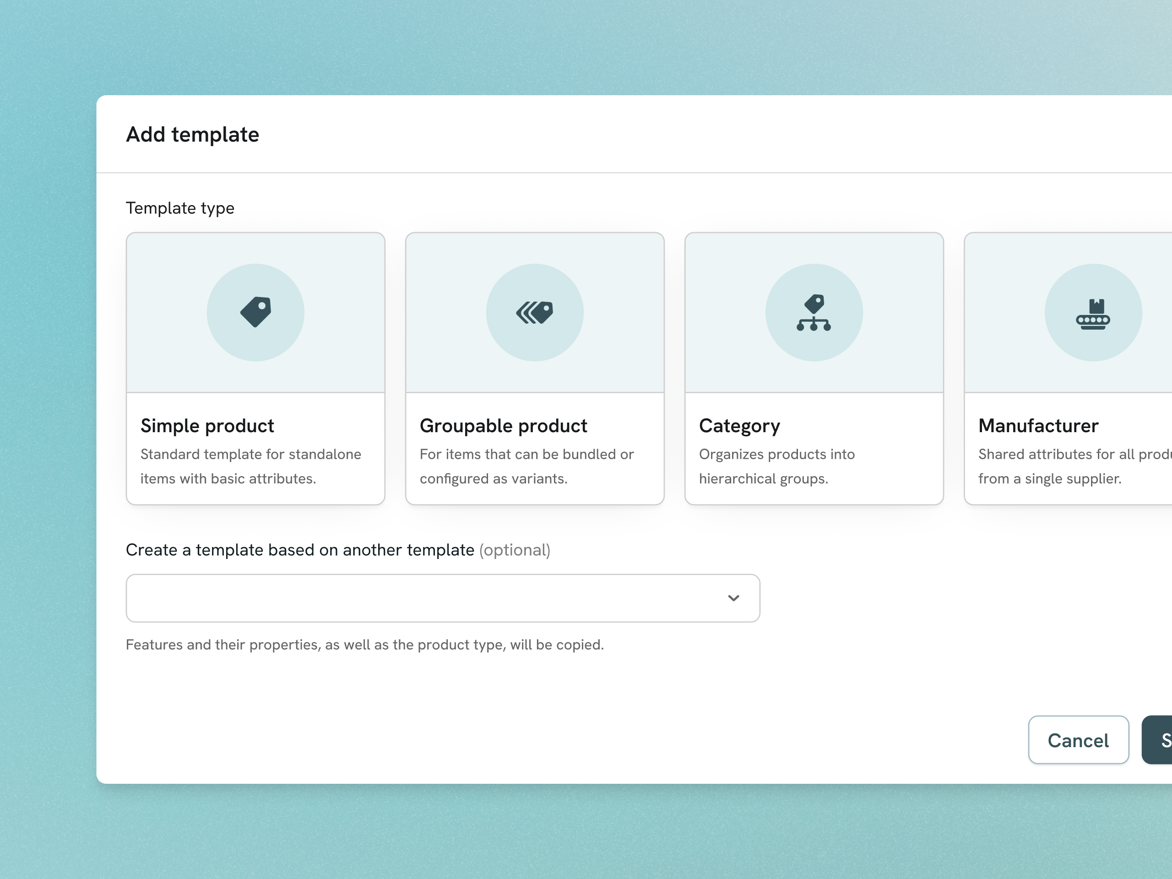The height and width of the screenshot is (879, 1172).
Task: Click the tag icon on Simple product card
Action: [256, 313]
